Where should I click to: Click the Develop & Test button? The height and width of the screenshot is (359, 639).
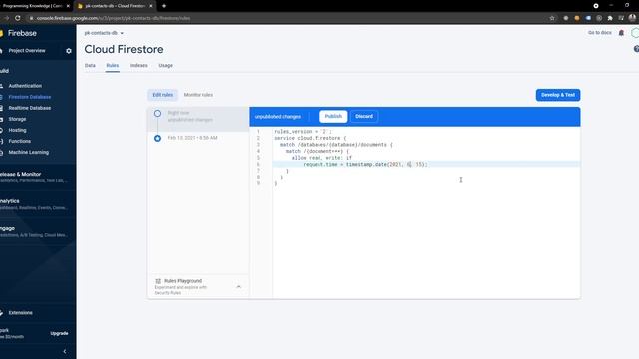pyautogui.click(x=558, y=95)
